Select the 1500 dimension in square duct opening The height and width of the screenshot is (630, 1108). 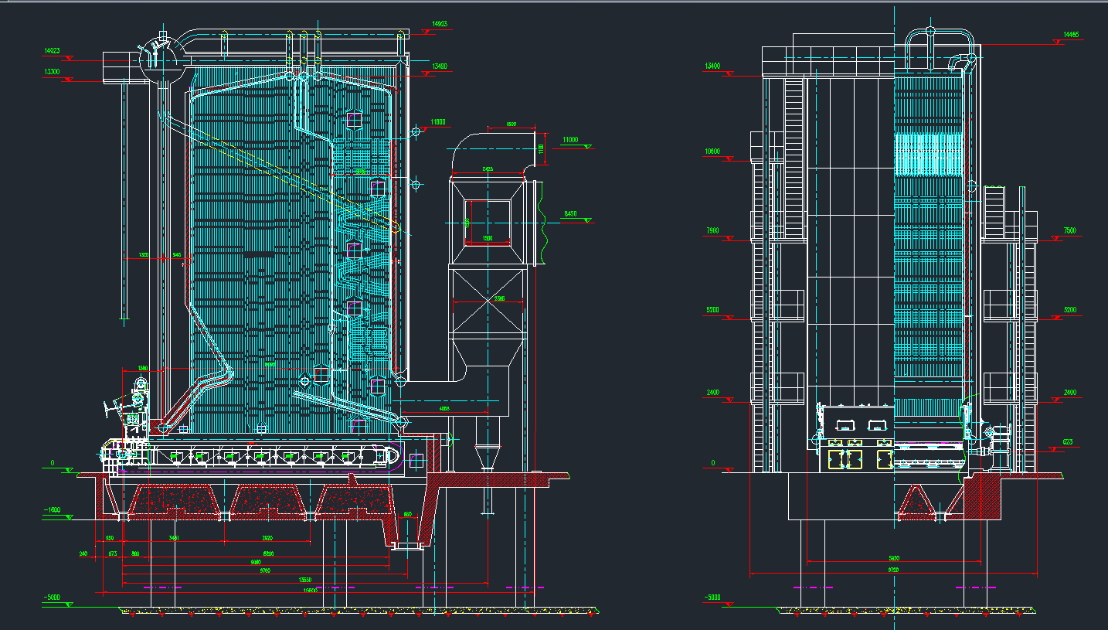[488, 238]
